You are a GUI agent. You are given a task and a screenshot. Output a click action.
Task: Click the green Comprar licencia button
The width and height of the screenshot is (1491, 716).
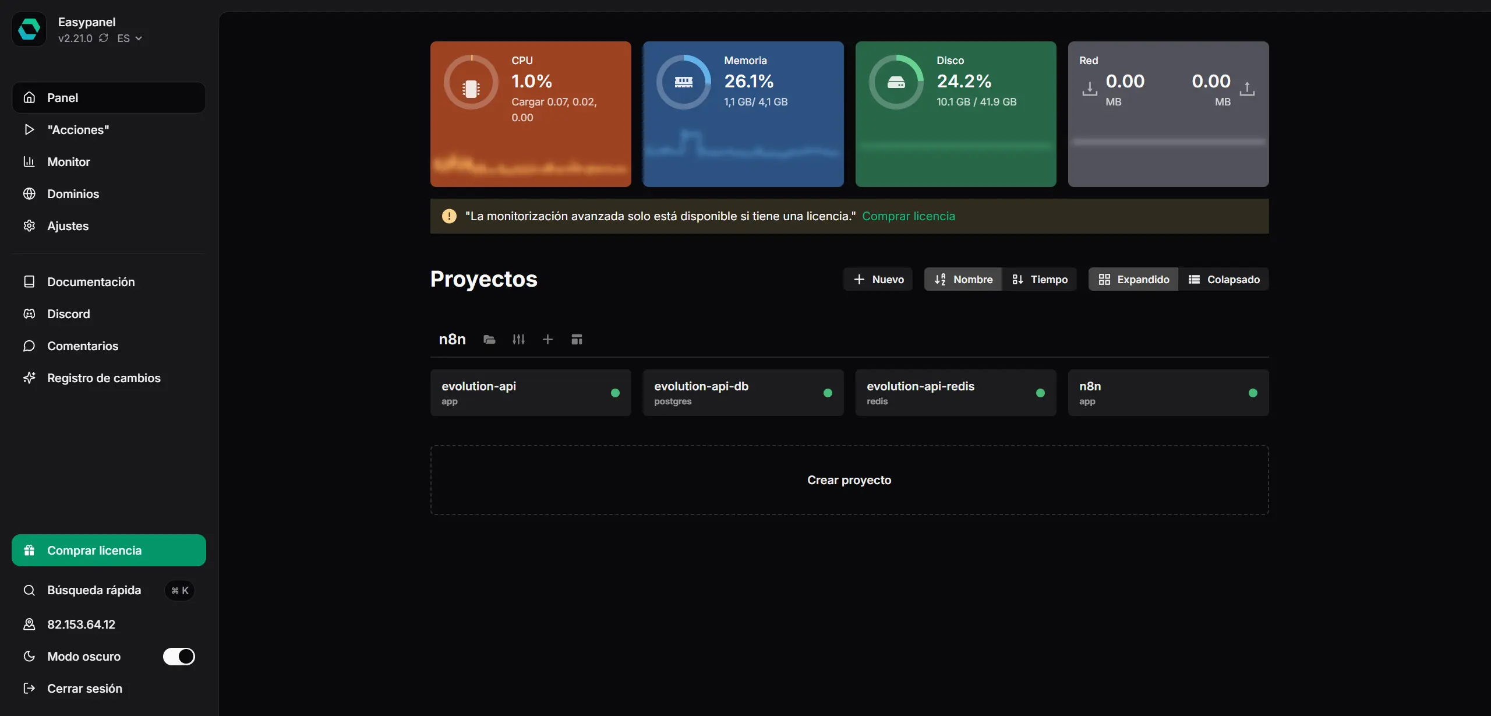(x=108, y=550)
